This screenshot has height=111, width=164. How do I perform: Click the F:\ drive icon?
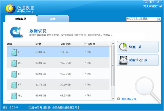(13, 84)
